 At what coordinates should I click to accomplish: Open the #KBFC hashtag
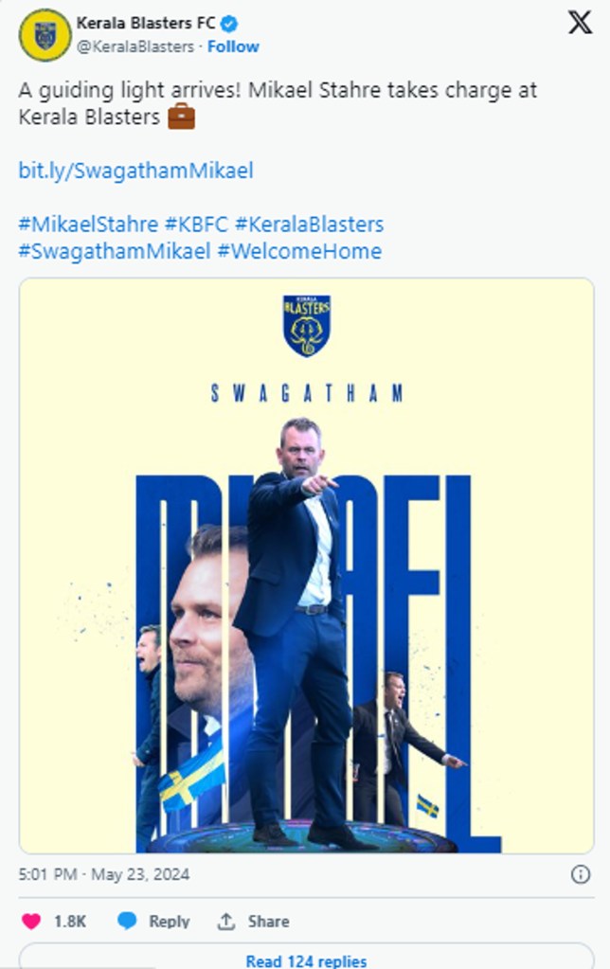click(196, 224)
